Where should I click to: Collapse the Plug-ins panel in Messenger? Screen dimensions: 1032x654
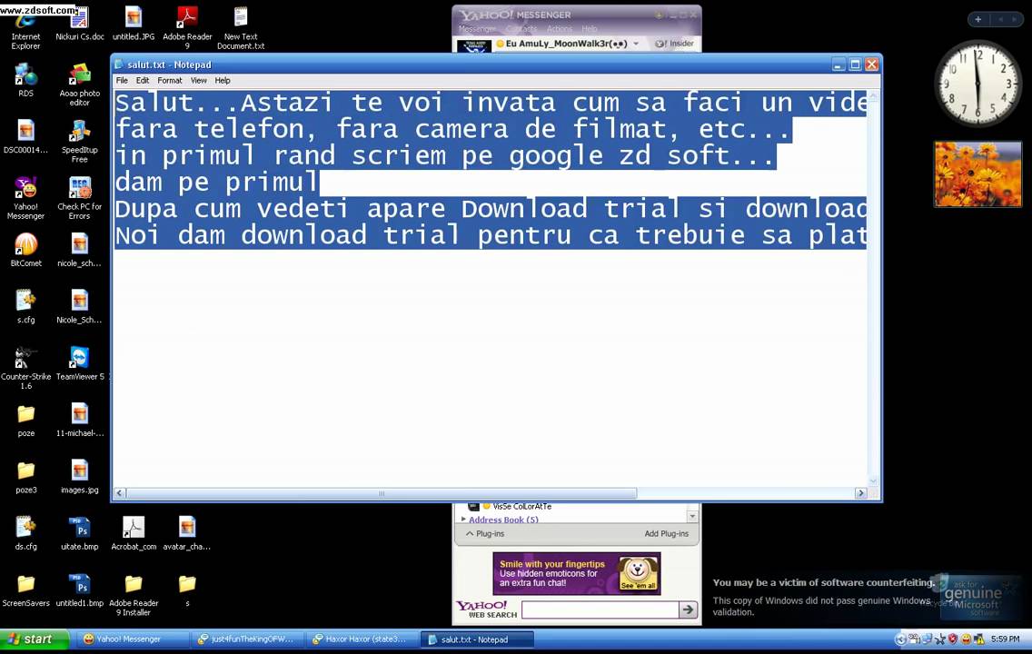485,533
